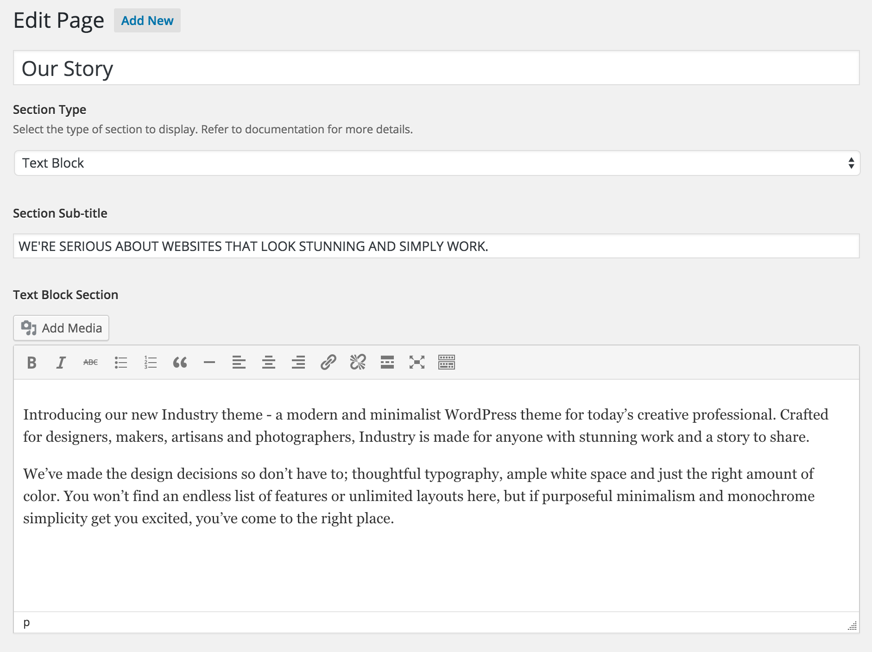Click the Section Sub-title input field

tap(436, 246)
